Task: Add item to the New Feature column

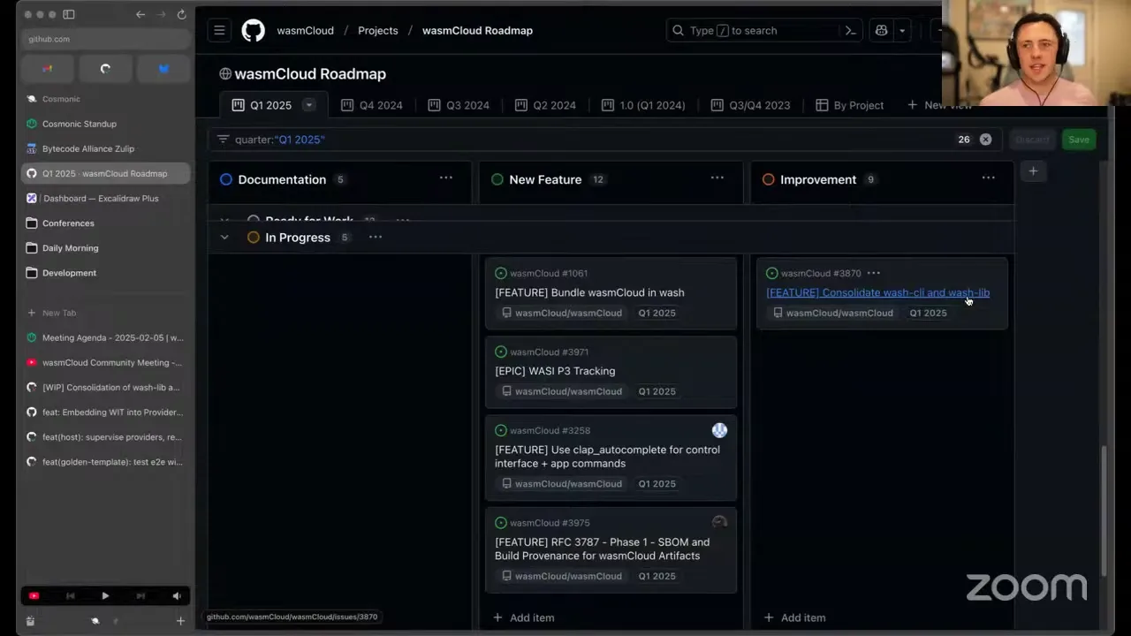Action: (523, 617)
